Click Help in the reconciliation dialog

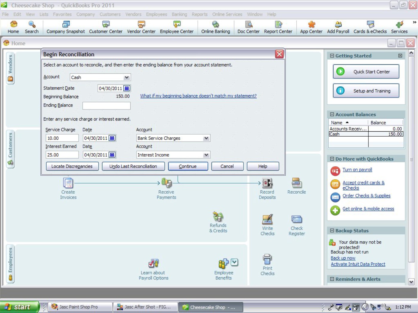click(x=263, y=166)
